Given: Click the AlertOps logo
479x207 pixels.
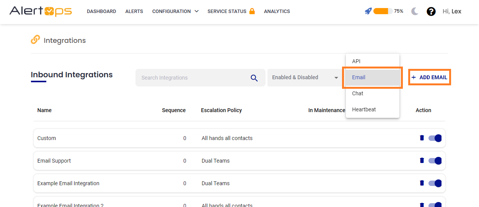Looking at the screenshot, I should (x=41, y=11).
